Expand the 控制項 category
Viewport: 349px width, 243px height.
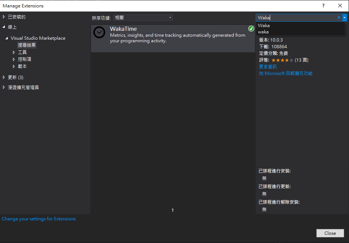14,59
